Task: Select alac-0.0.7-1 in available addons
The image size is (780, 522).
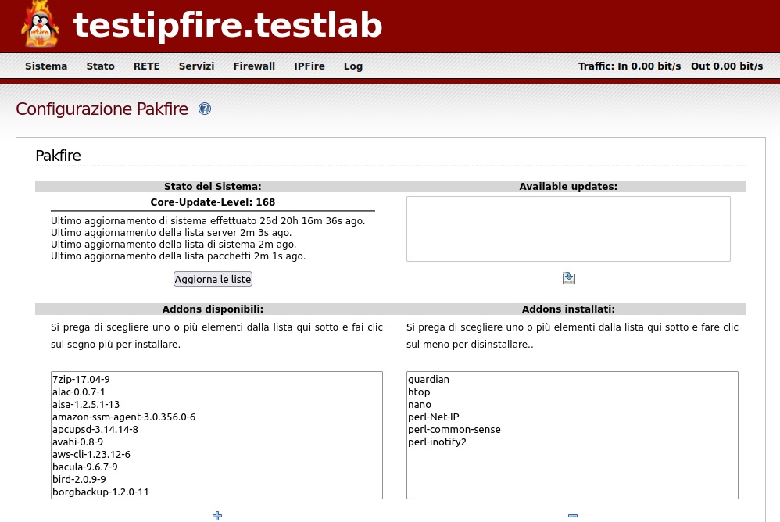Action: point(217,391)
